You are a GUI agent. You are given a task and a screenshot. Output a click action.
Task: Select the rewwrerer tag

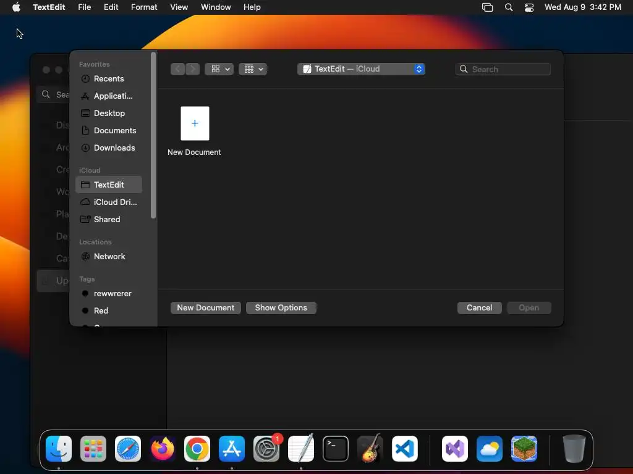(109, 293)
